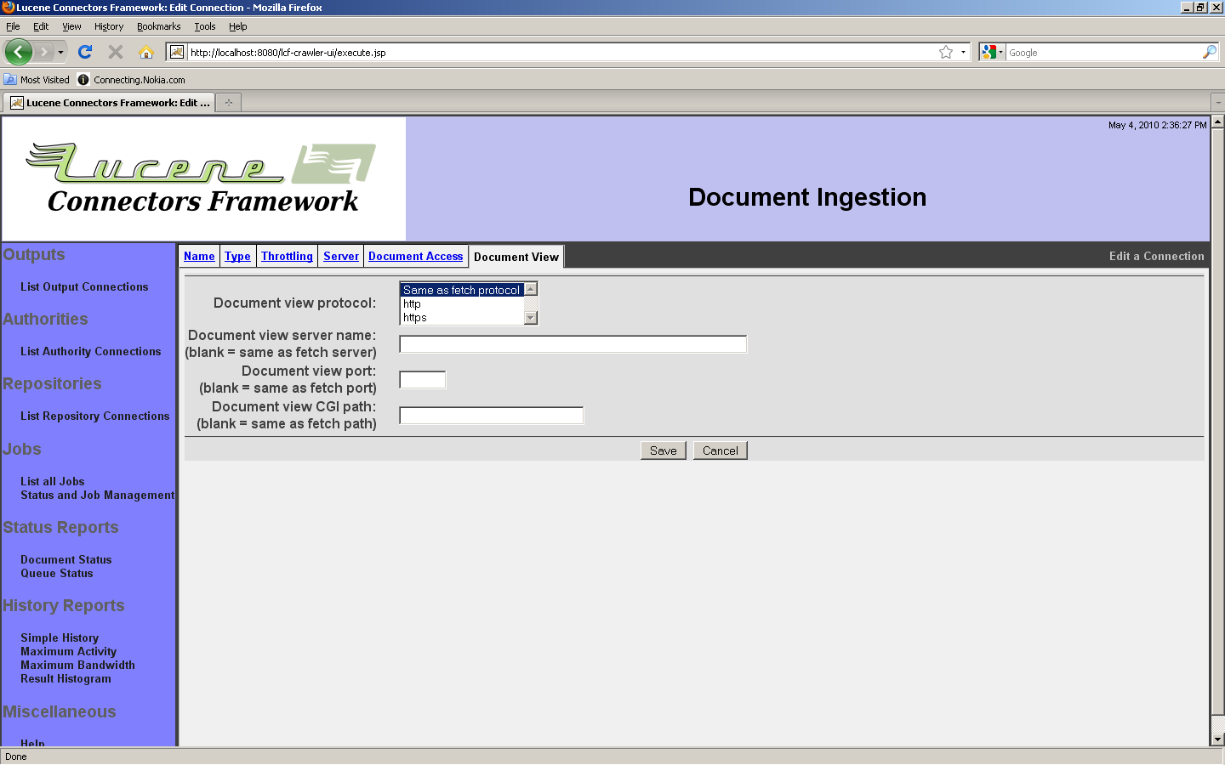Reload the page with the refresh icon
The height and width of the screenshot is (765, 1225).
coord(85,52)
